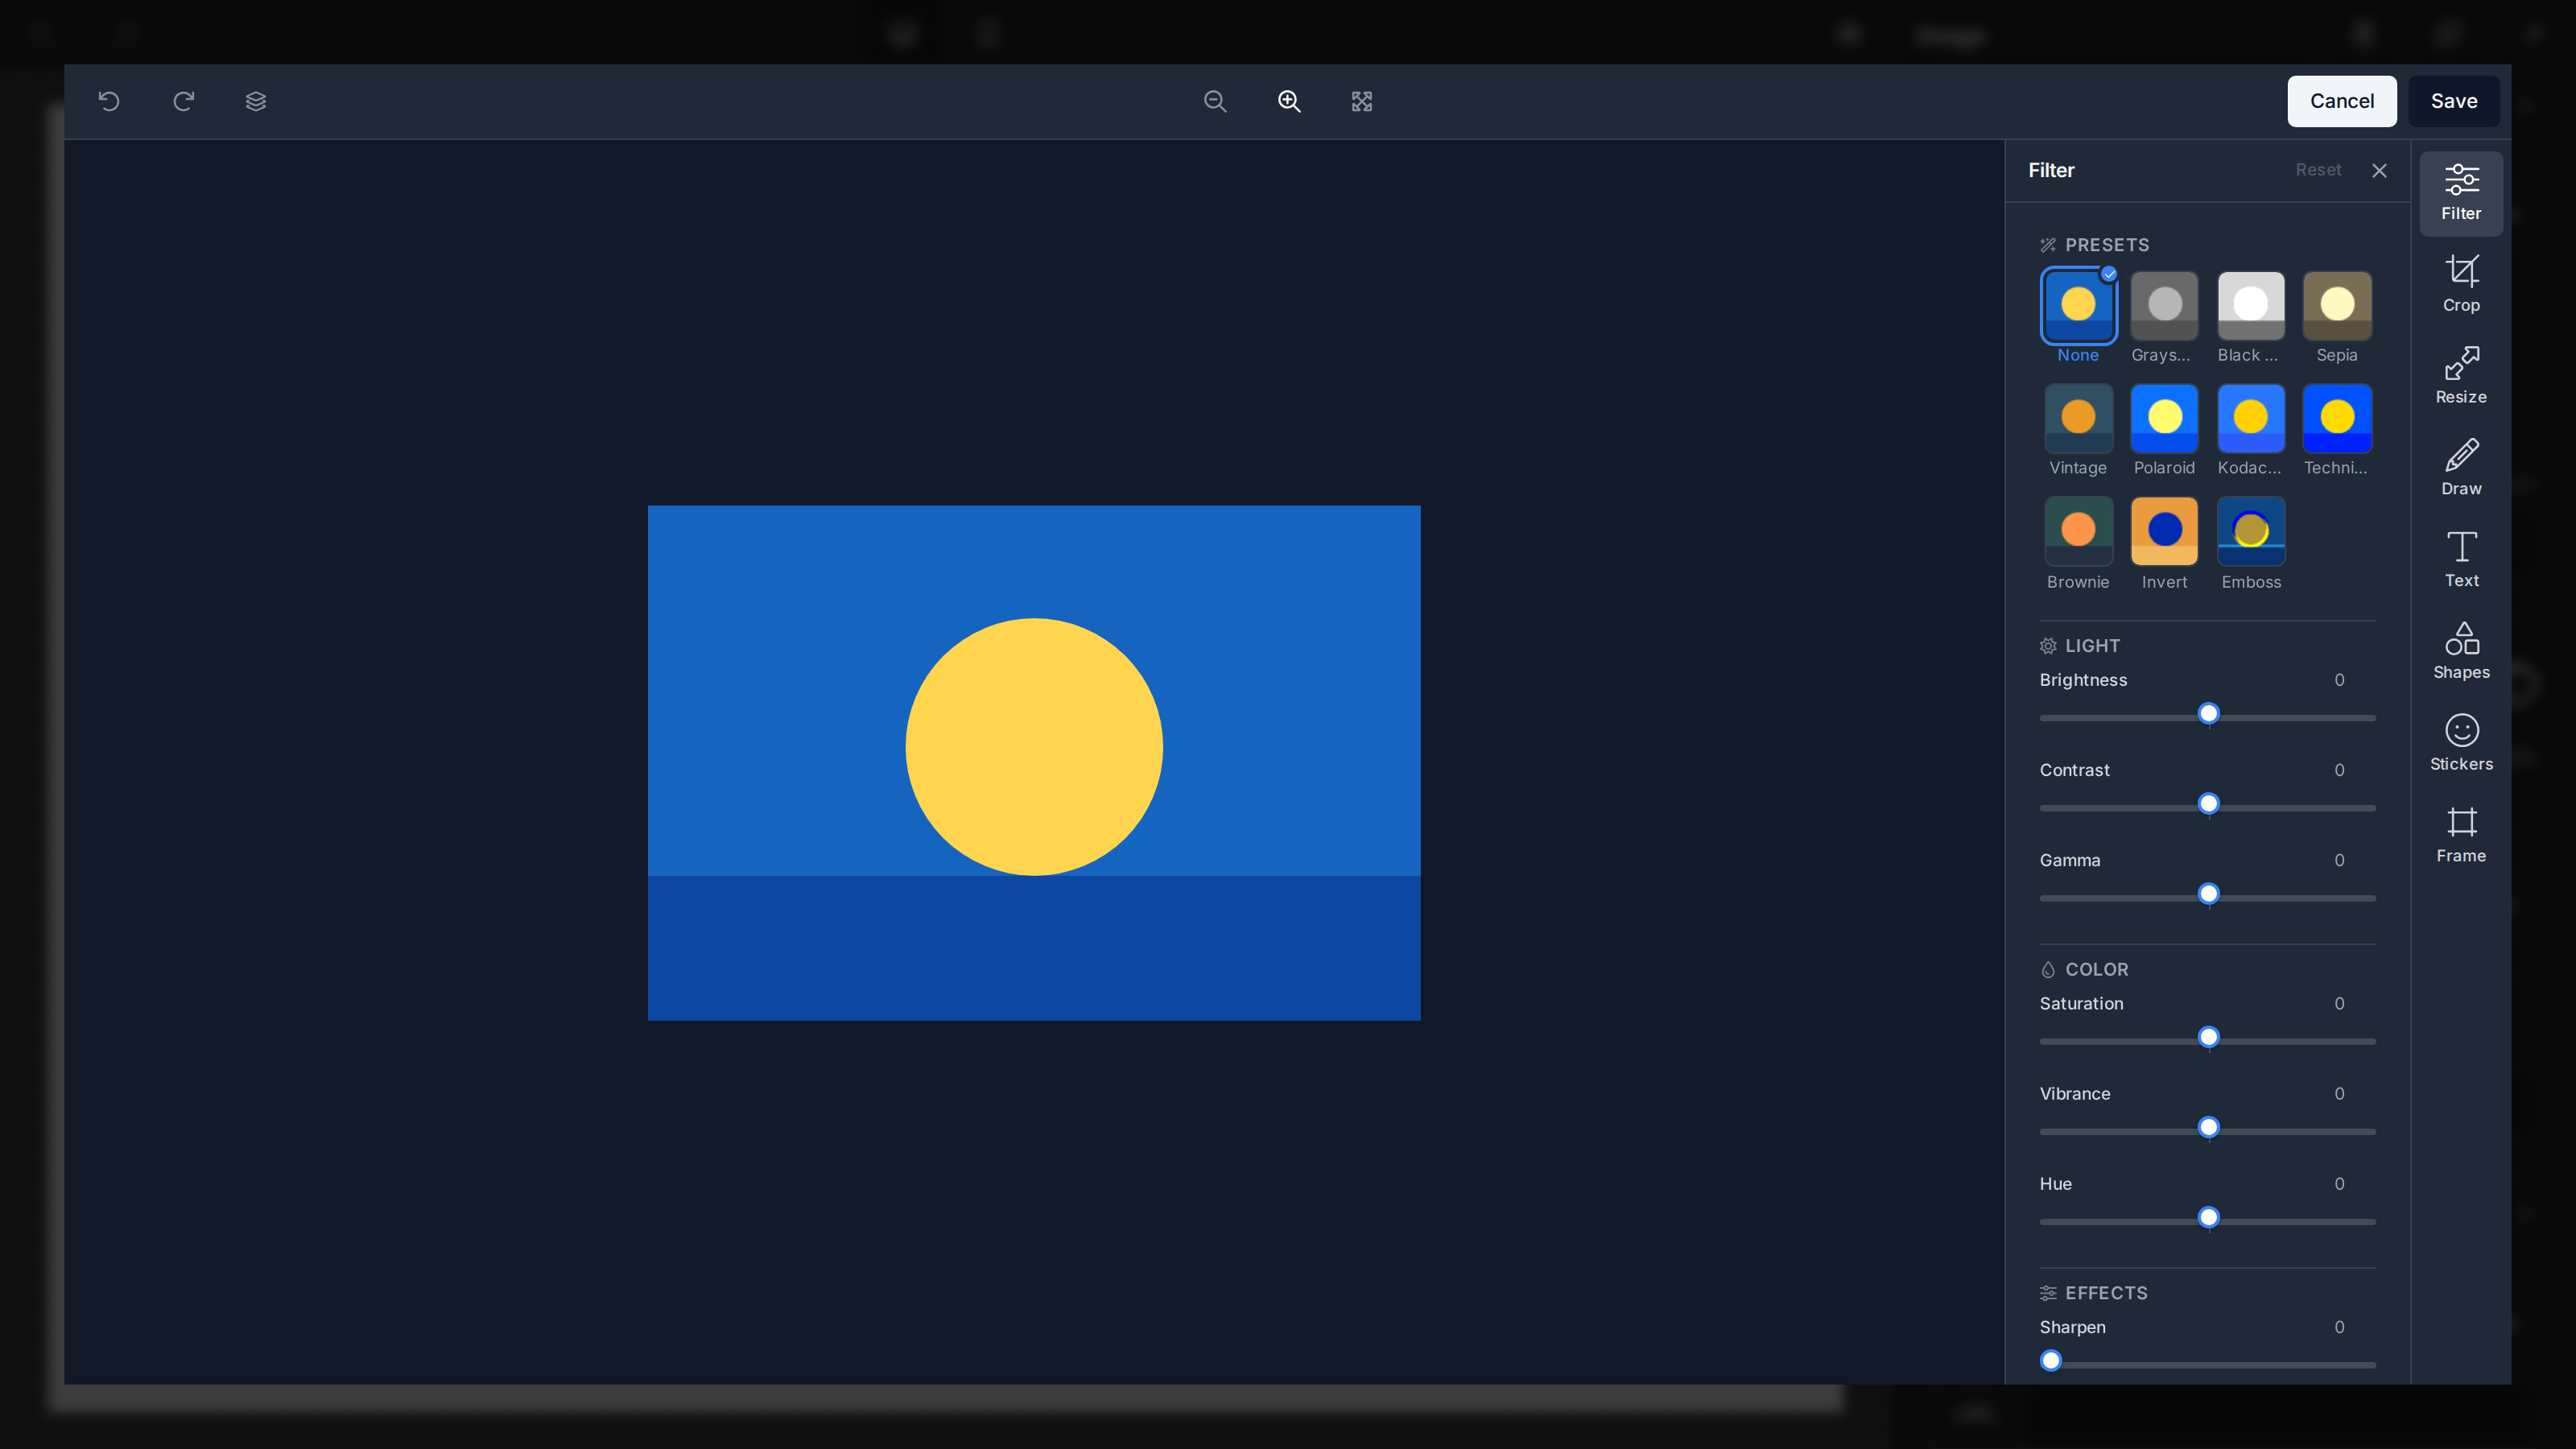Click the Brightness label
The height and width of the screenshot is (1449, 2576).
[x=2083, y=680]
